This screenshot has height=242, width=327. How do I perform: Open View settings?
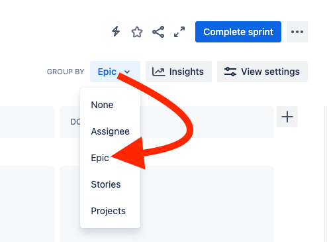point(262,72)
